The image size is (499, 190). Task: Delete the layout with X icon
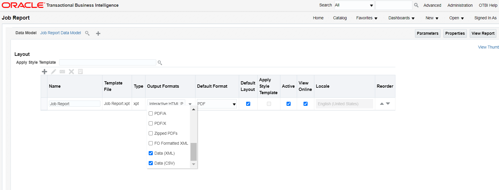tap(71, 72)
